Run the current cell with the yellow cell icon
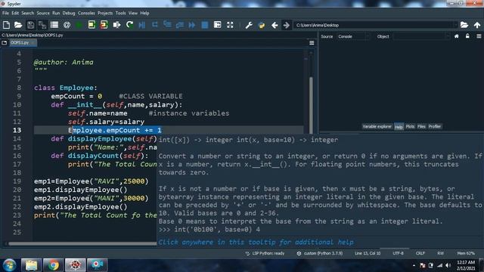 click(92, 25)
